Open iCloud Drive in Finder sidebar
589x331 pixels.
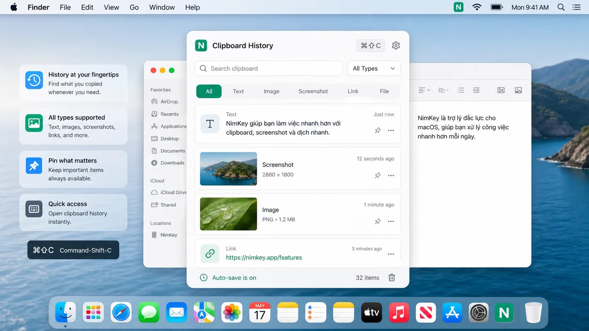[x=169, y=192]
